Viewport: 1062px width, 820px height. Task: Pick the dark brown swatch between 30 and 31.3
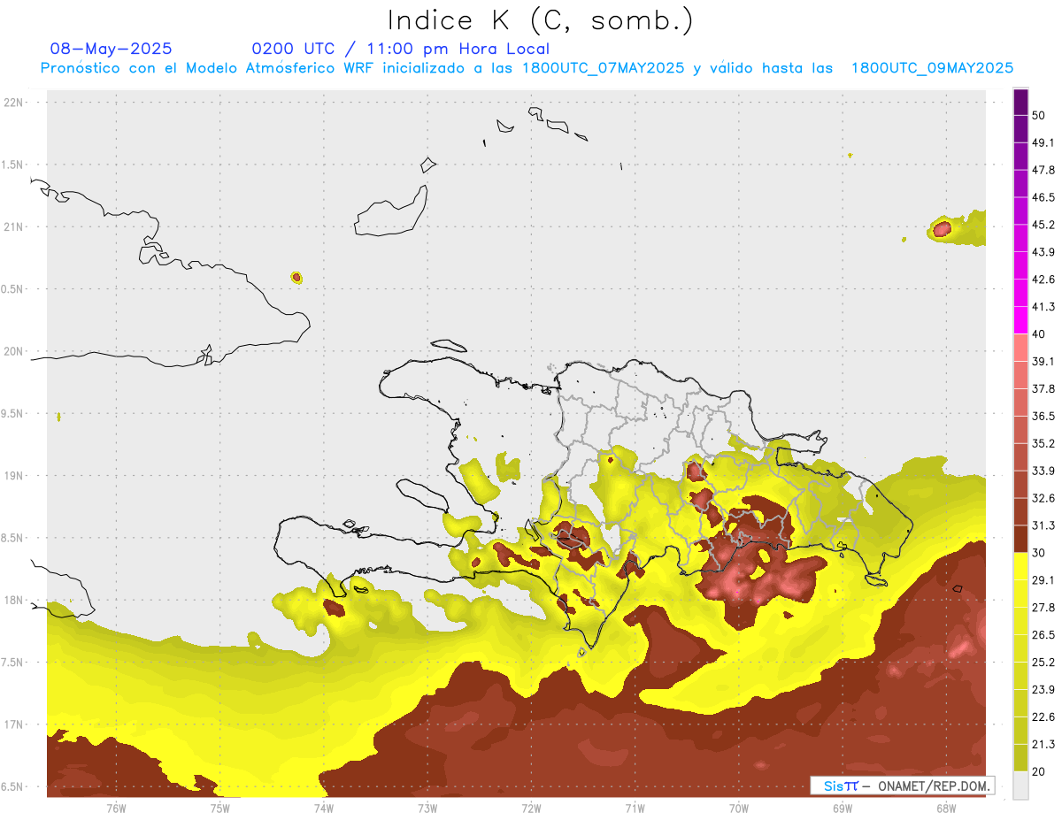tap(1021, 539)
